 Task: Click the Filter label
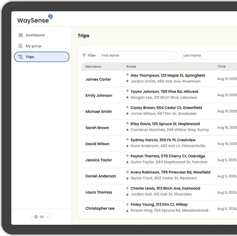point(92,55)
